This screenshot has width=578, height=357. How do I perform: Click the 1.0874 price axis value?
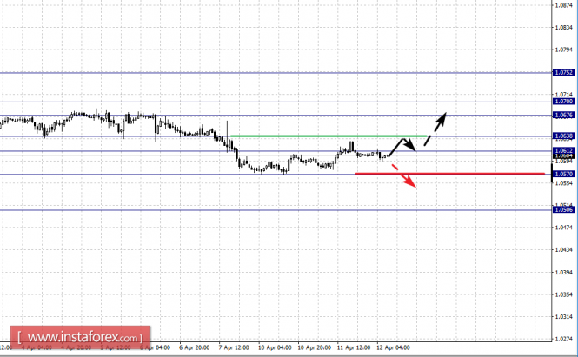pyautogui.click(x=563, y=5)
